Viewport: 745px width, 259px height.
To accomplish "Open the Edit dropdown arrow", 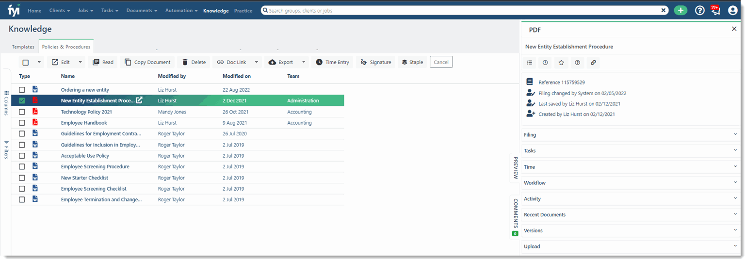I will click(80, 62).
